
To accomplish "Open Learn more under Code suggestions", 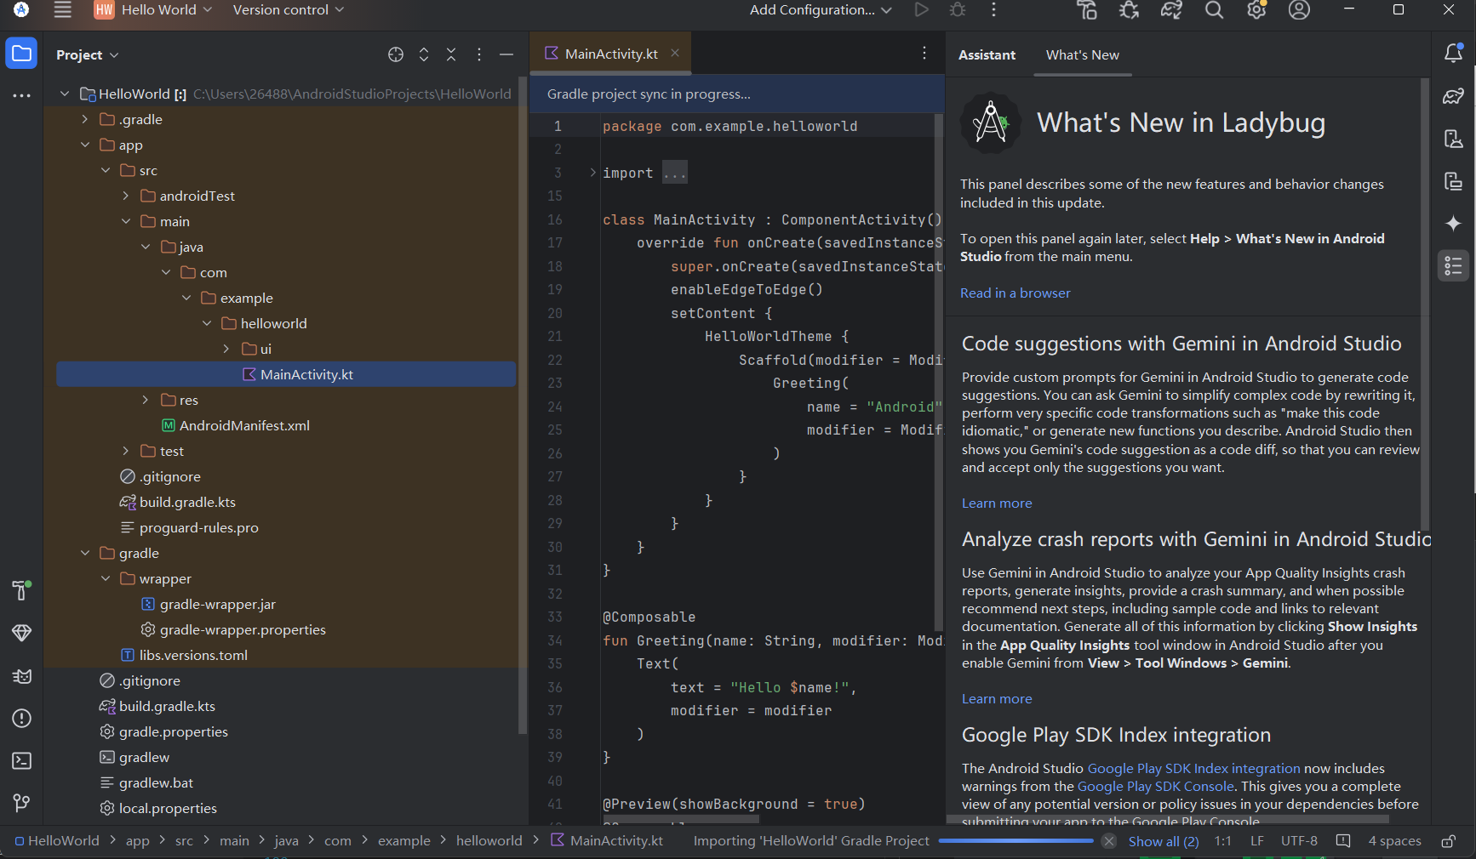I will pos(997,503).
